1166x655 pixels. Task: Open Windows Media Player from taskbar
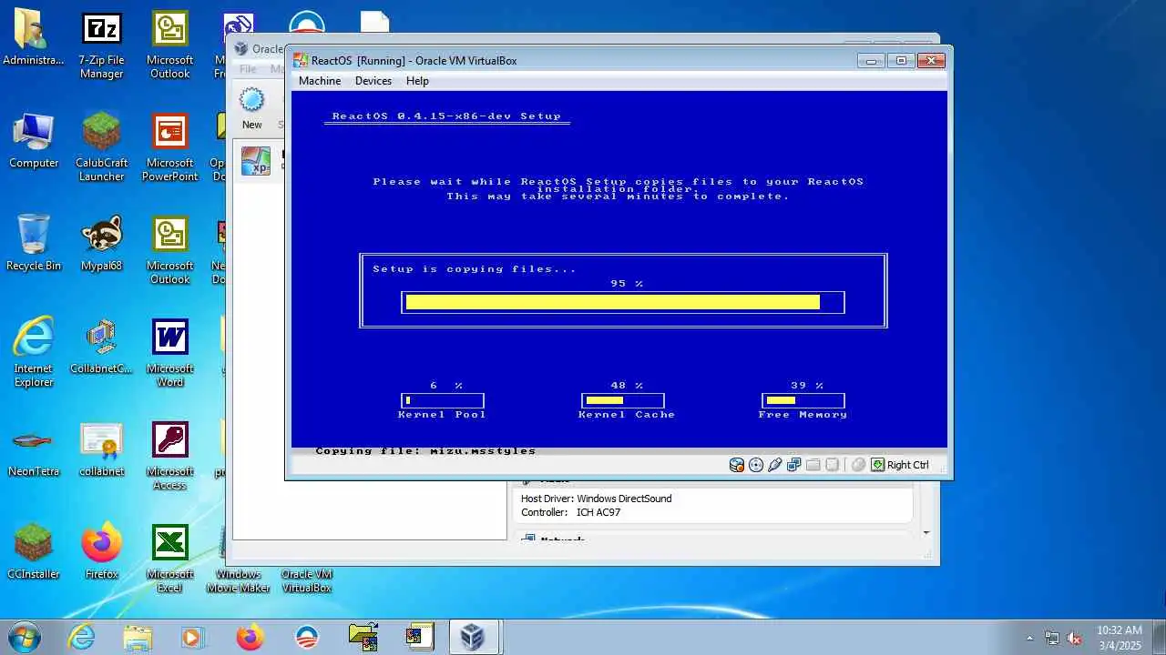[193, 637]
